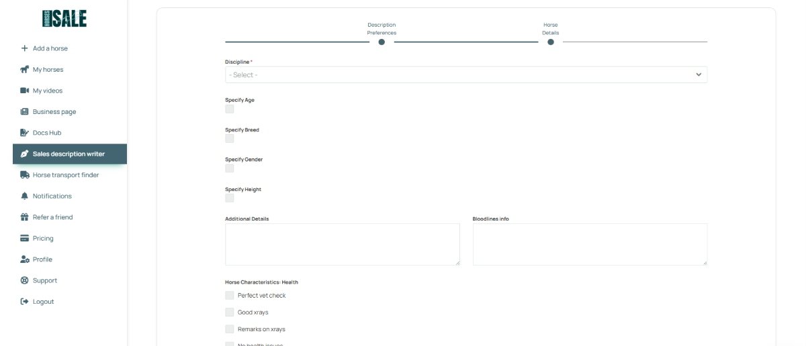806x346 pixels.
Task: Click the Support lifebuoy icon
Action: tap(25, 280)
